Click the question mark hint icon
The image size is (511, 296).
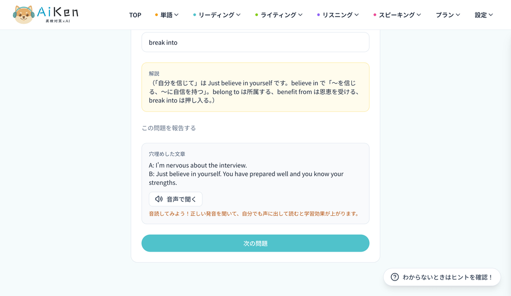[395, 277]
